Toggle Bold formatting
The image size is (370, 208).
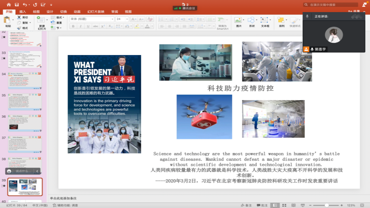pyautogui.click(x=73, y=26)
